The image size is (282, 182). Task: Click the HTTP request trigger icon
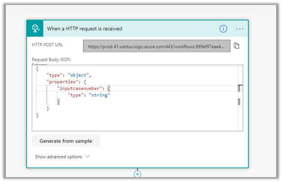[x=35, y=29]
